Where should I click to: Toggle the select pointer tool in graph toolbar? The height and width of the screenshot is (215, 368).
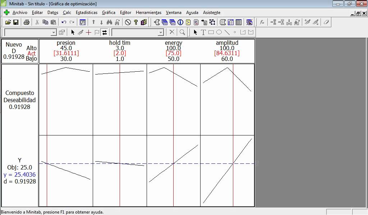click(73, 32)
